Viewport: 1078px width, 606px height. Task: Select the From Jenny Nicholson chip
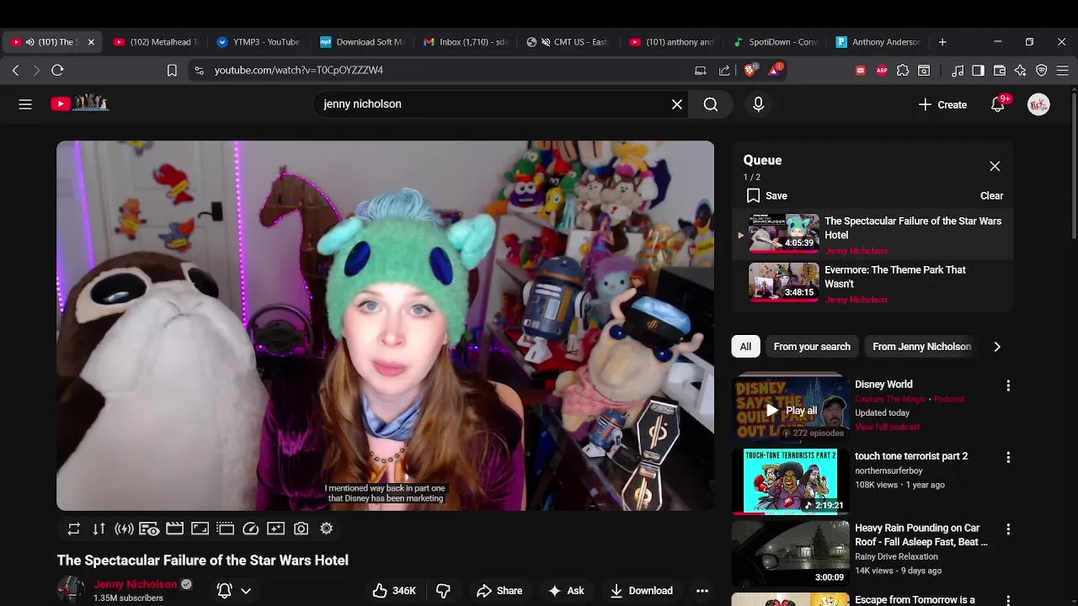(x=921, y=347)
